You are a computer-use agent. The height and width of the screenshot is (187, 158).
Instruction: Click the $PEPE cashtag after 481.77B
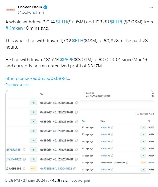coord(67,60)
